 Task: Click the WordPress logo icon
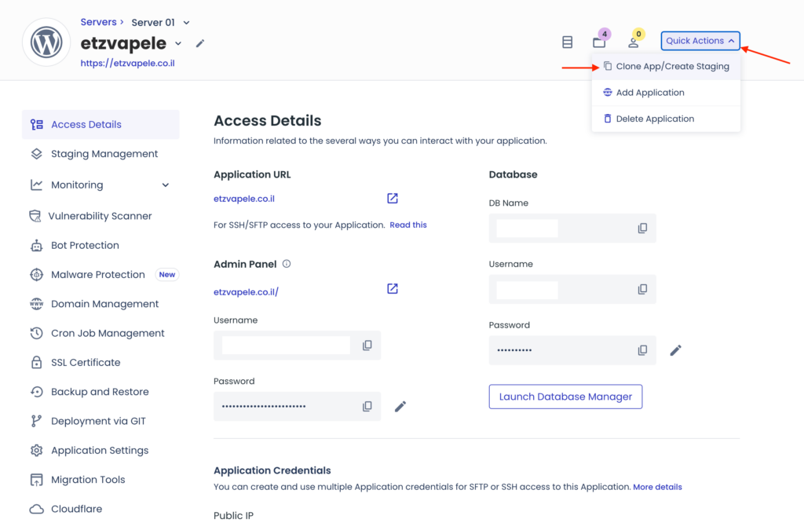pos(46,42)
